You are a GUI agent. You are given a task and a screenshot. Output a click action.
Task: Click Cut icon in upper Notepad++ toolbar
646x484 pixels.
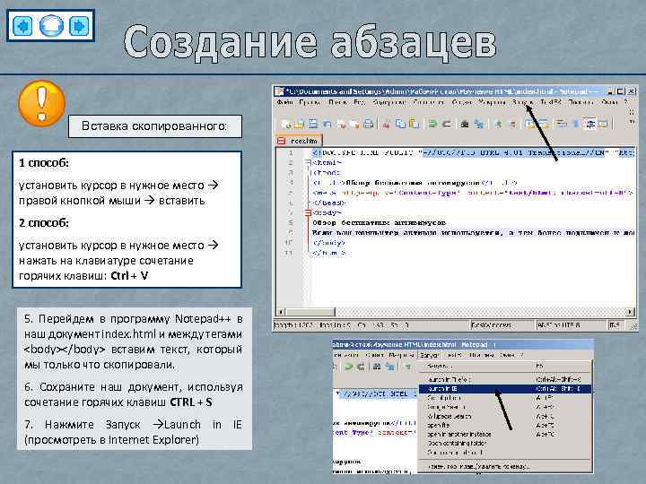[387, 124]
